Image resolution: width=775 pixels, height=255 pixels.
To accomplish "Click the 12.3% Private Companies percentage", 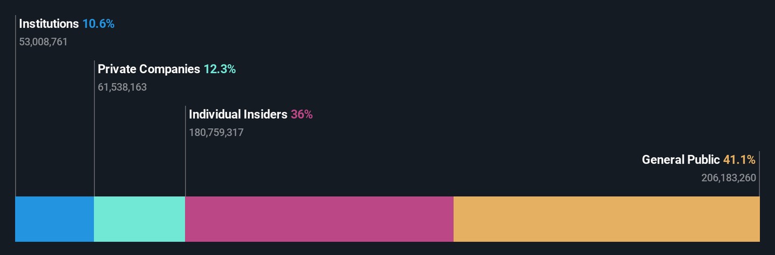I will click(x=220, y=69).
